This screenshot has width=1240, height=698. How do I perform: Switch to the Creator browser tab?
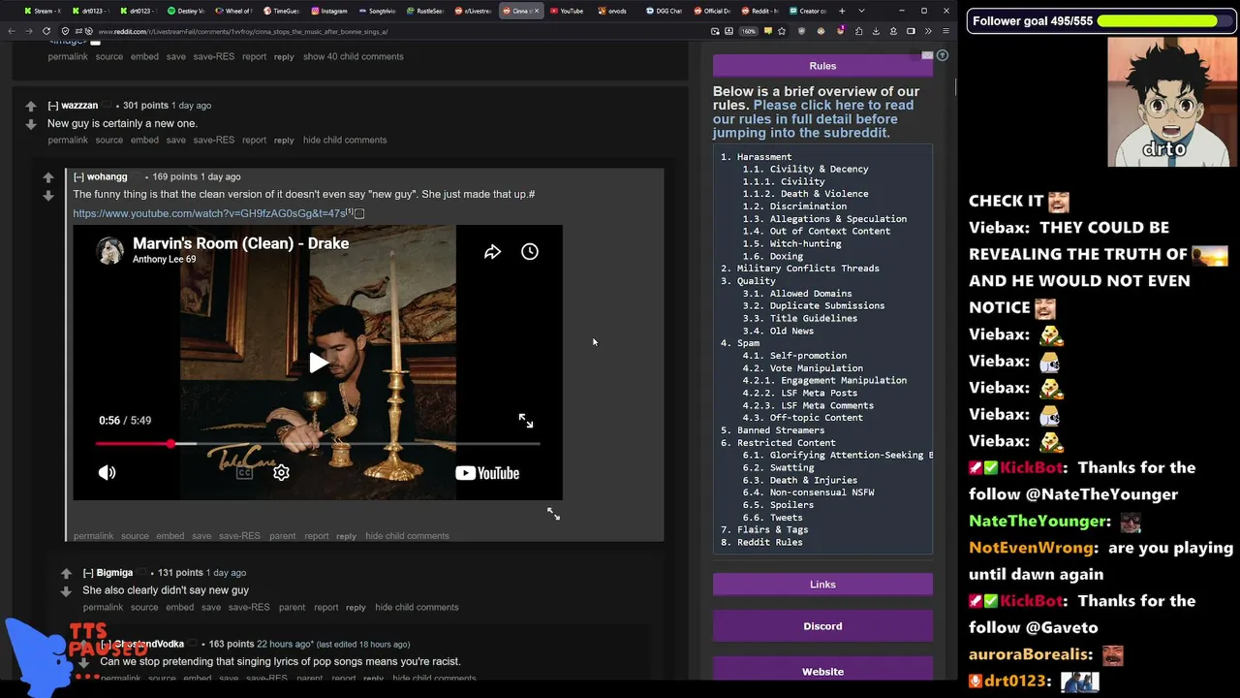[807, 11]
